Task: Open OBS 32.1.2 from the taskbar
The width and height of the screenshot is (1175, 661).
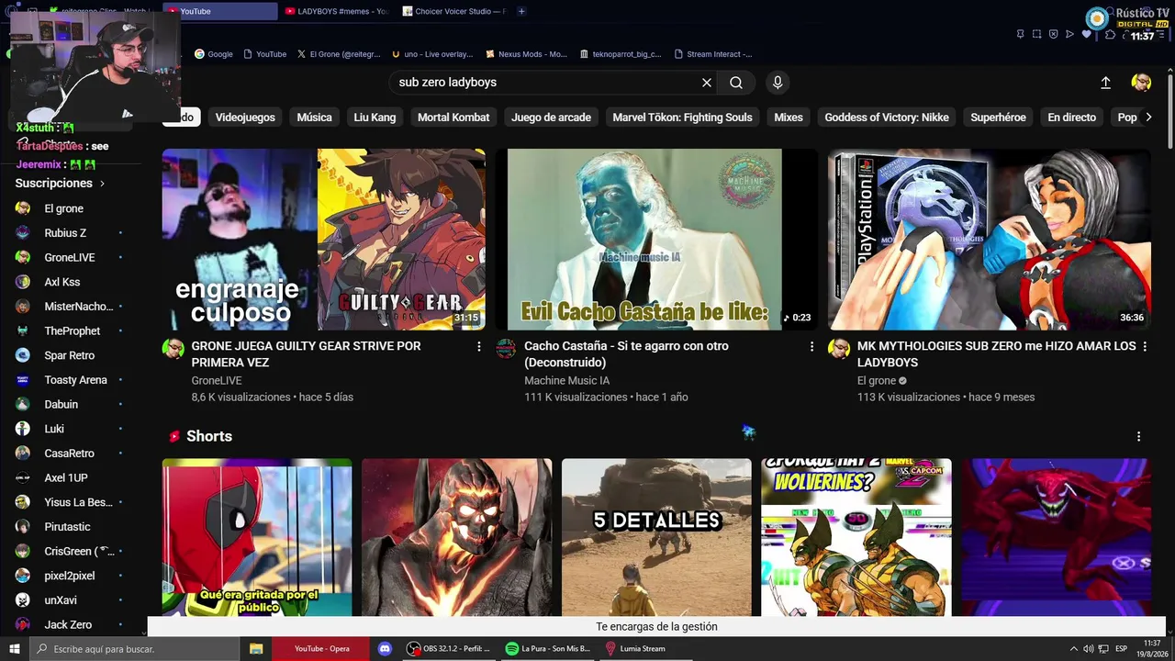Action: point(449,649)
